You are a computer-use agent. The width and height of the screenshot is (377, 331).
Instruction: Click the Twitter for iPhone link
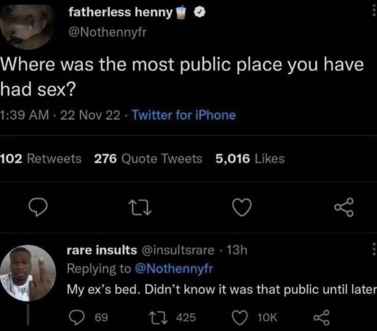click(184, 115)
